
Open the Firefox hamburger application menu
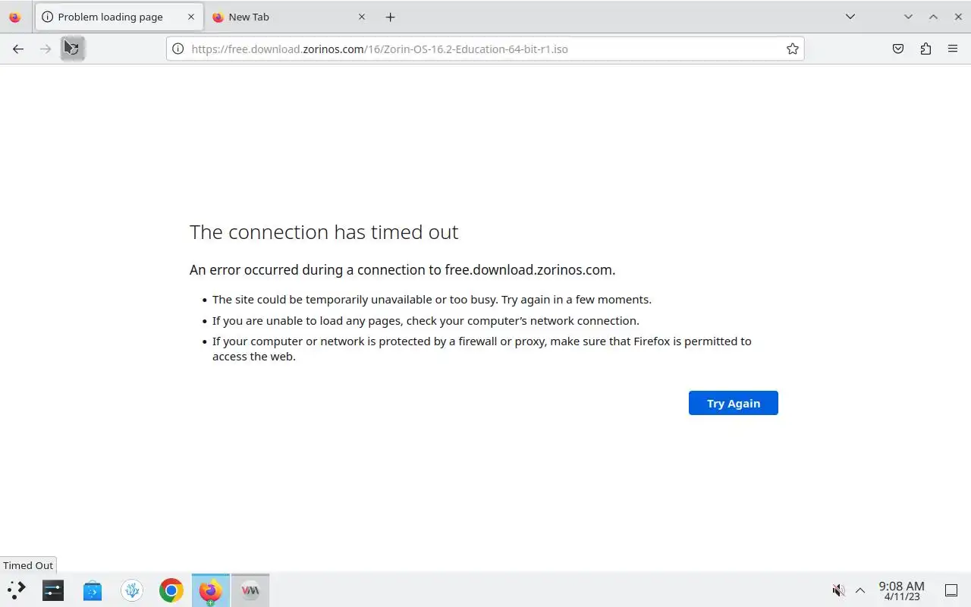click(x=953, y=49)
